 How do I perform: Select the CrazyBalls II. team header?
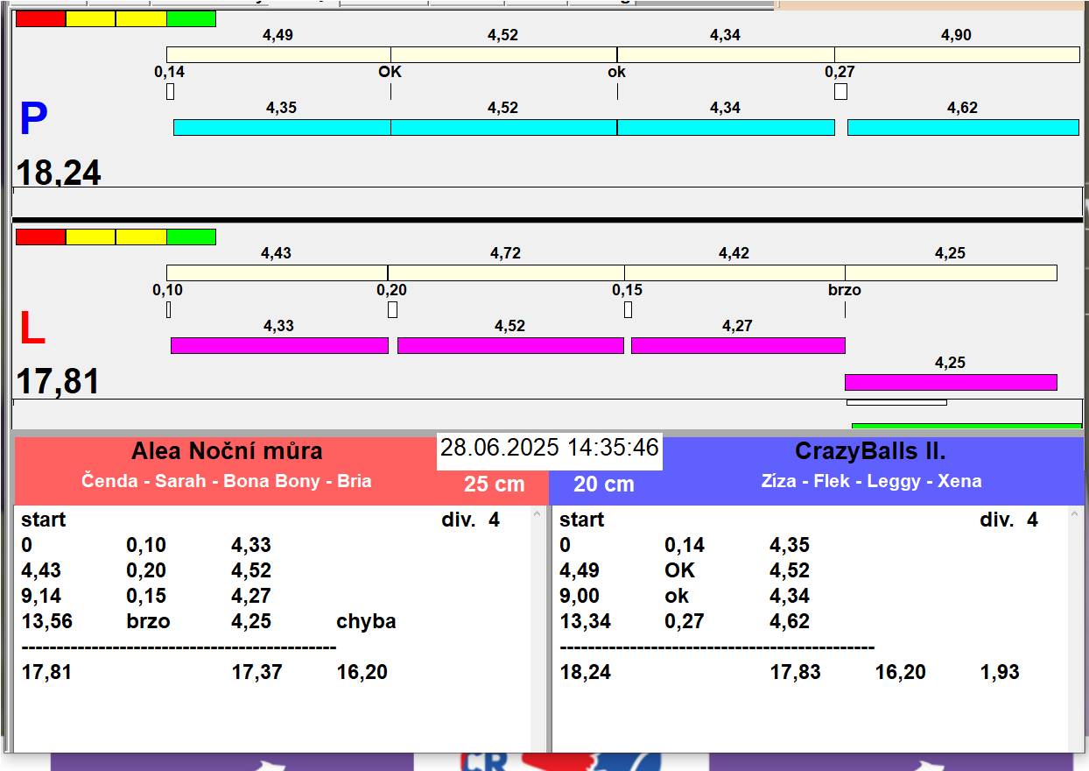click(x=870, y=451)
